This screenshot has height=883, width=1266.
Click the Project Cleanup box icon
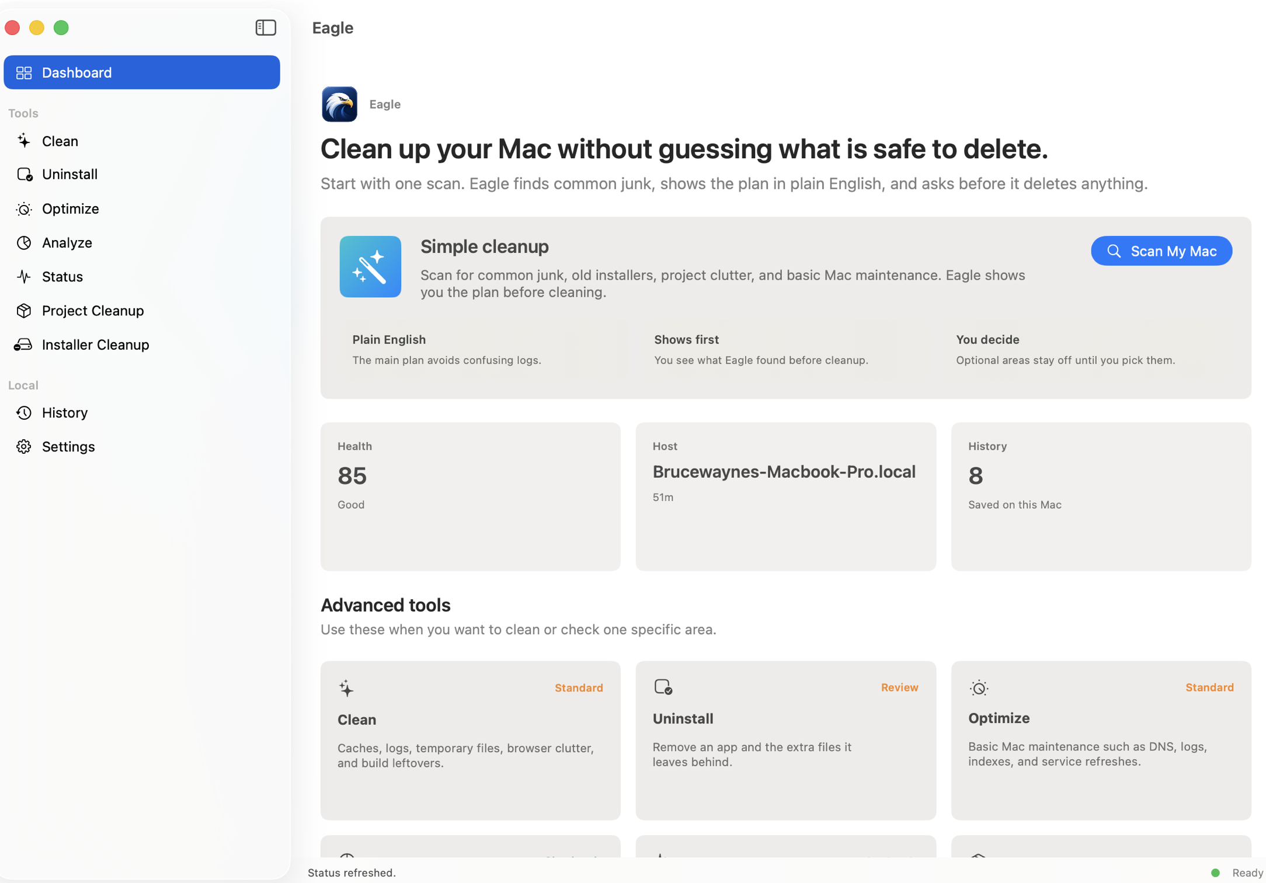coord(24,310)
